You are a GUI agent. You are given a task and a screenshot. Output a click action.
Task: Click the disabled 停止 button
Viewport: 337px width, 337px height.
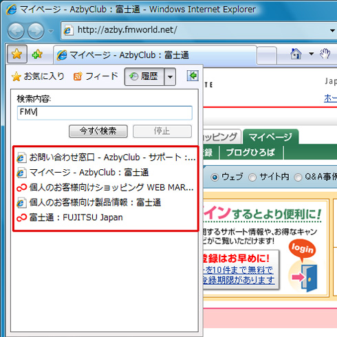tap(162, 131)
